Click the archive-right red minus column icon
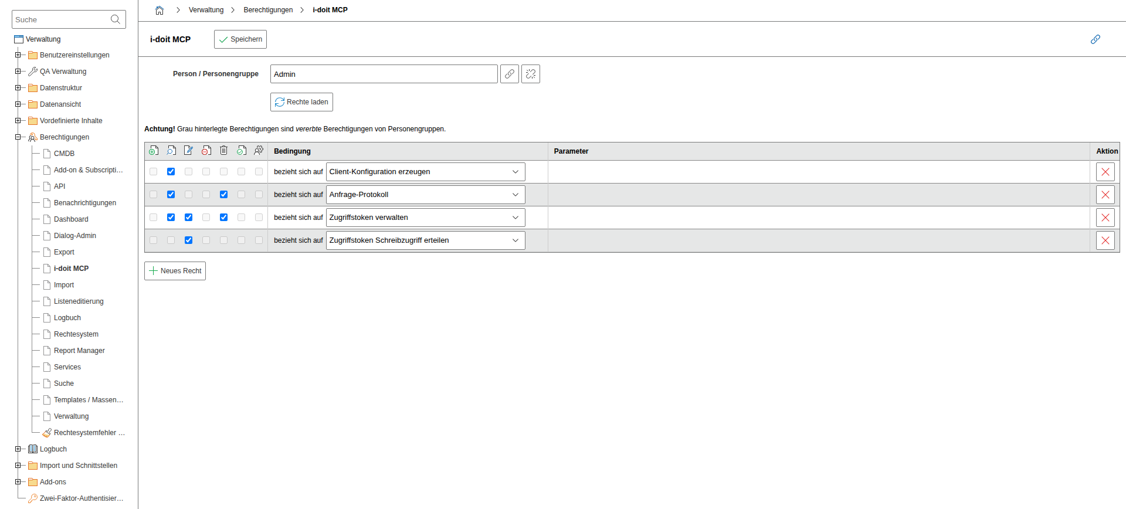The image size is (1126, 509). 206,151
